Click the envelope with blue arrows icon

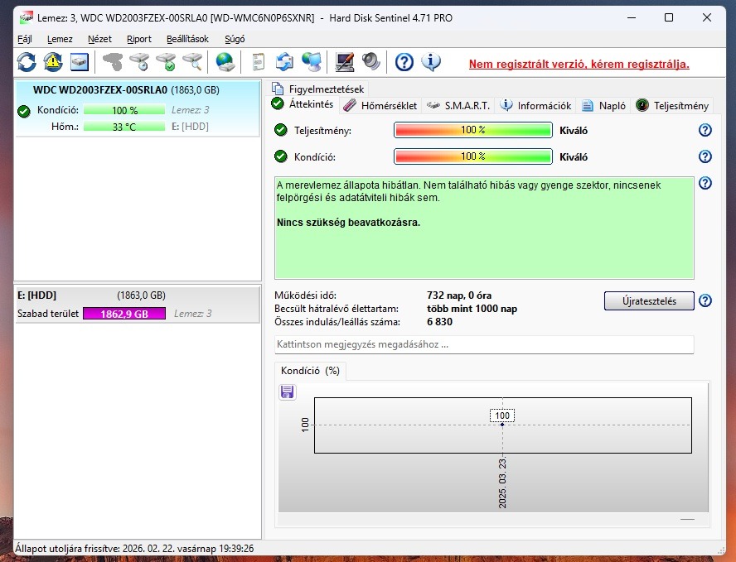pos(284,62)
